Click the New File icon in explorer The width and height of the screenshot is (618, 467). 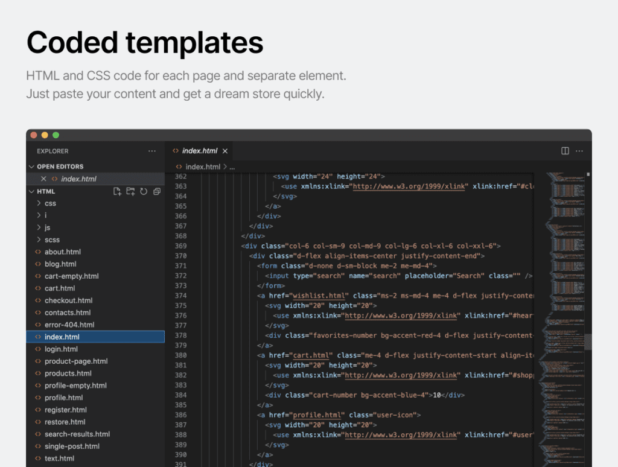click(118, 191)
